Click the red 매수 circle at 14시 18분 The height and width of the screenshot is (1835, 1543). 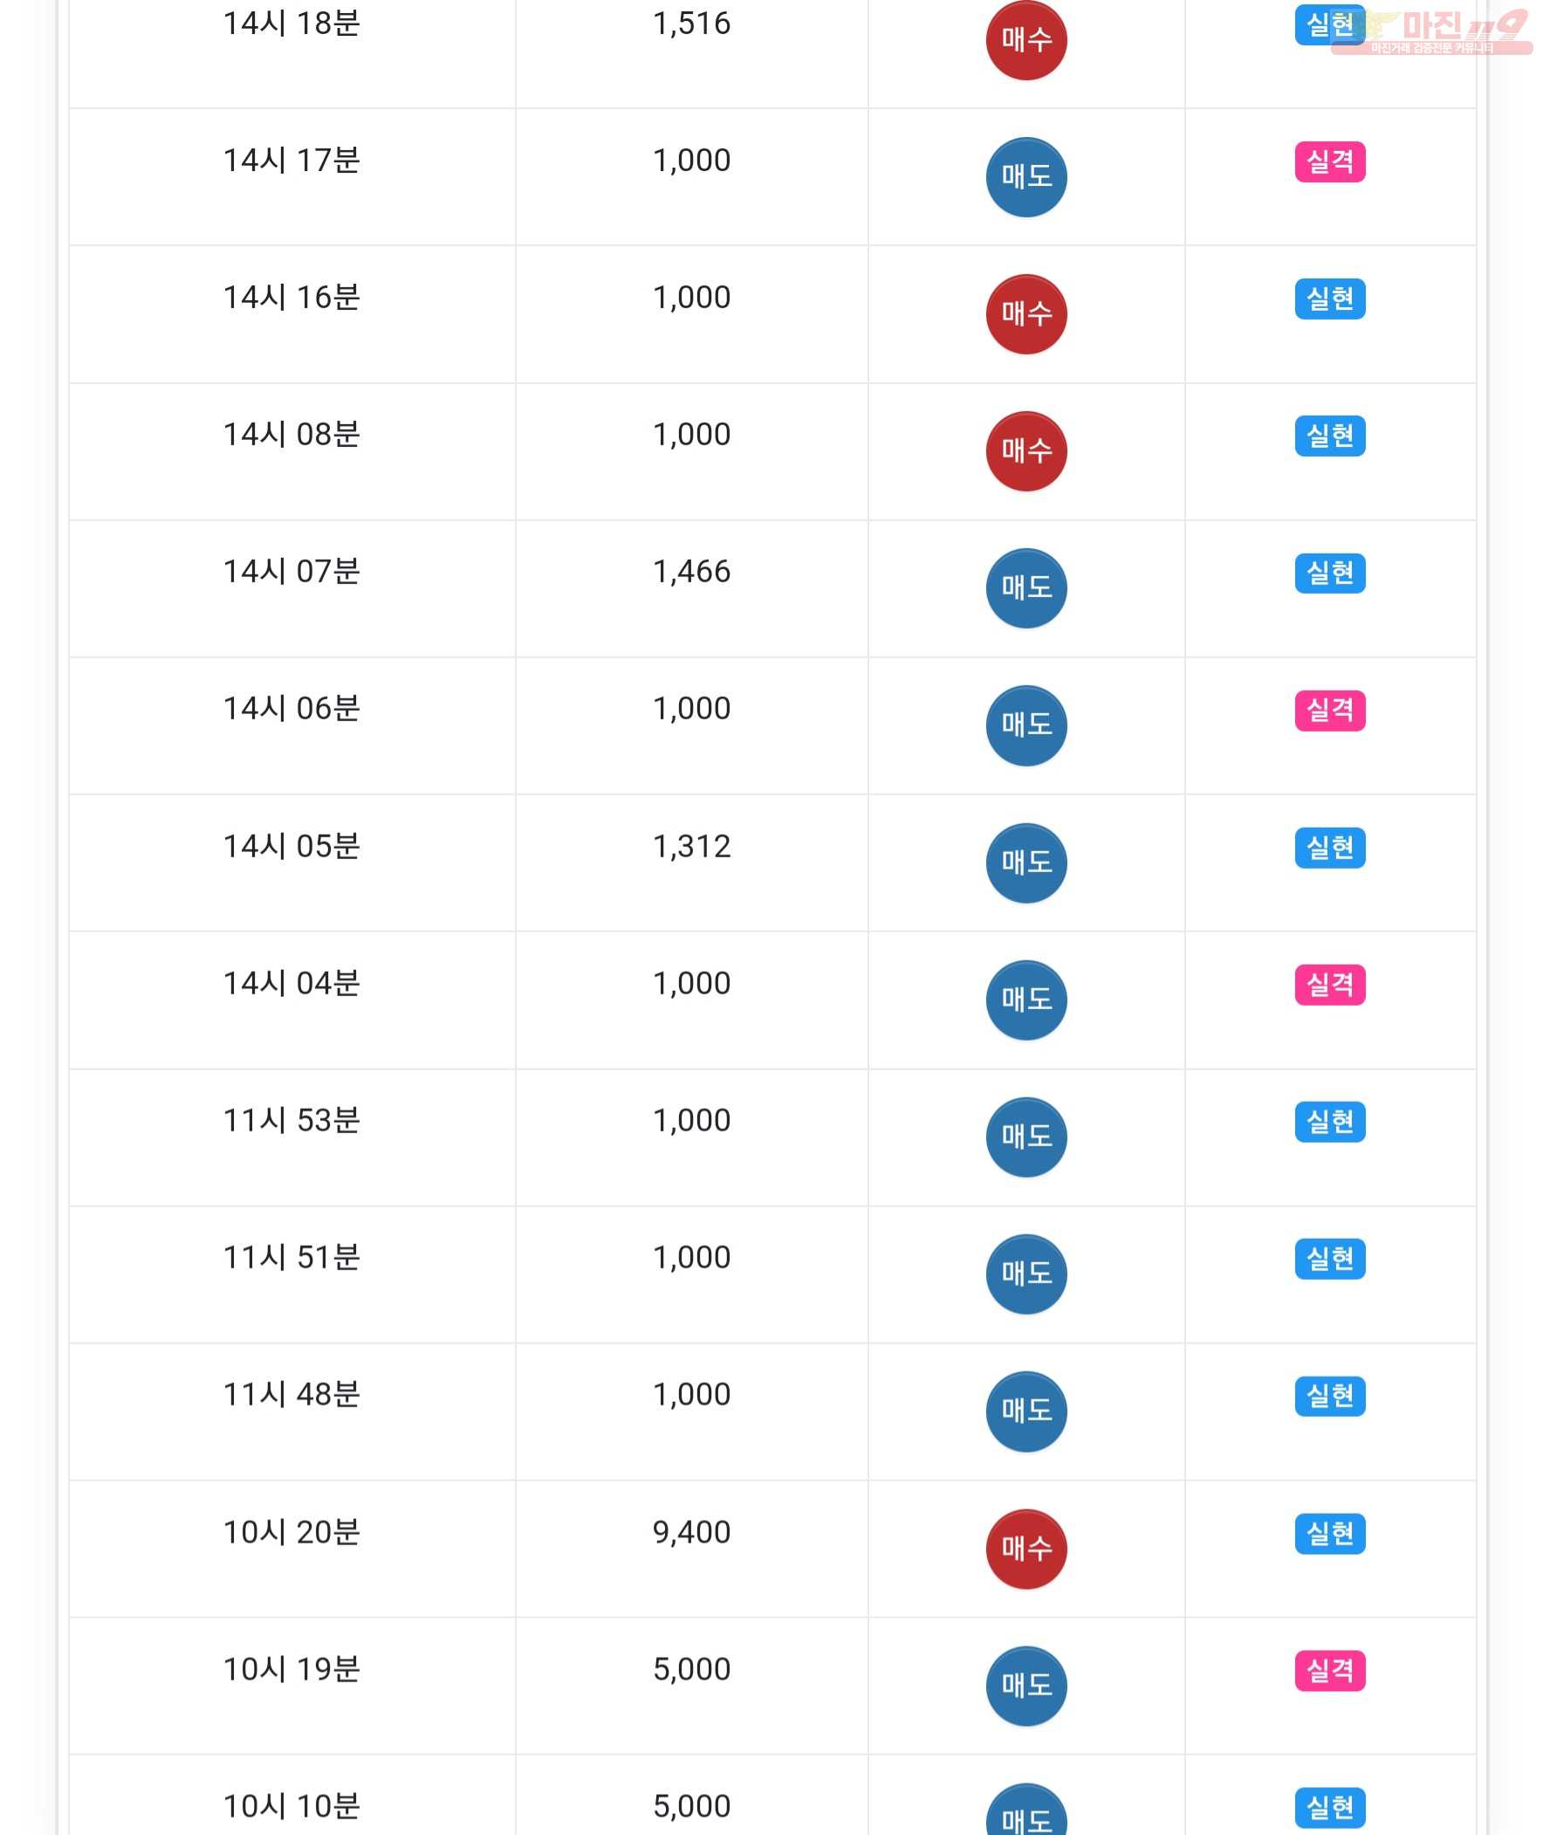tap(1026, 40)
